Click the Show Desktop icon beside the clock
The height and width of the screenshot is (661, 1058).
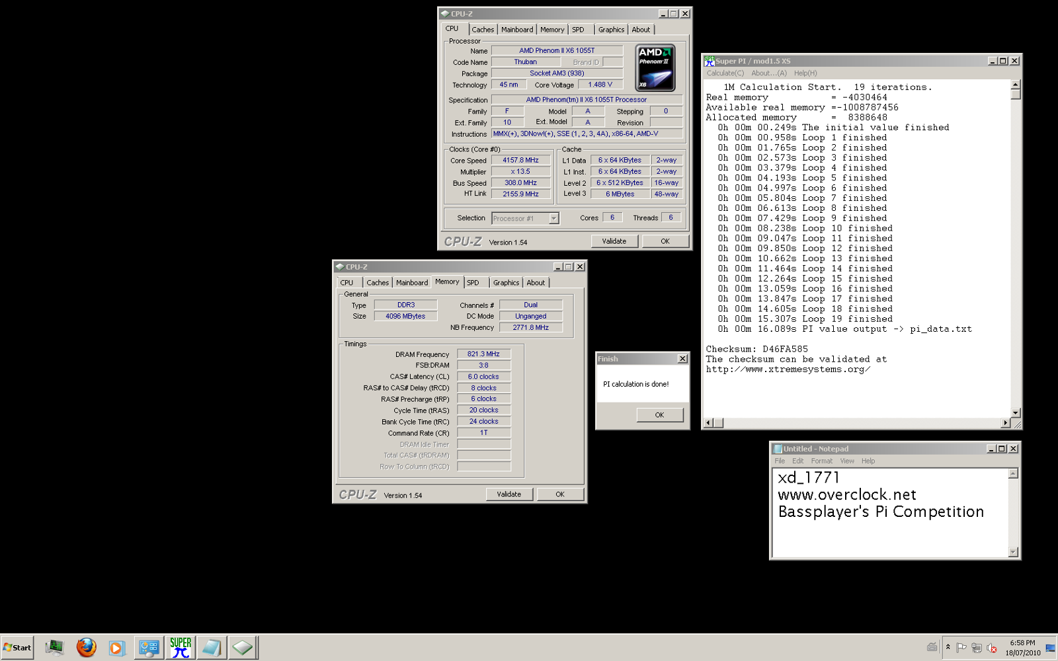point(1051,648)
